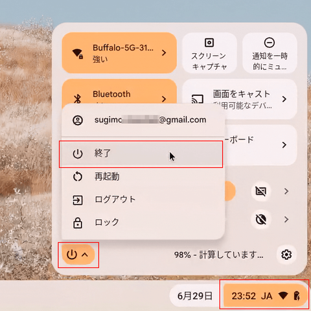Expand Wi-Fi network list chevron
311x311 pixels.
click(x=164, y=52)
